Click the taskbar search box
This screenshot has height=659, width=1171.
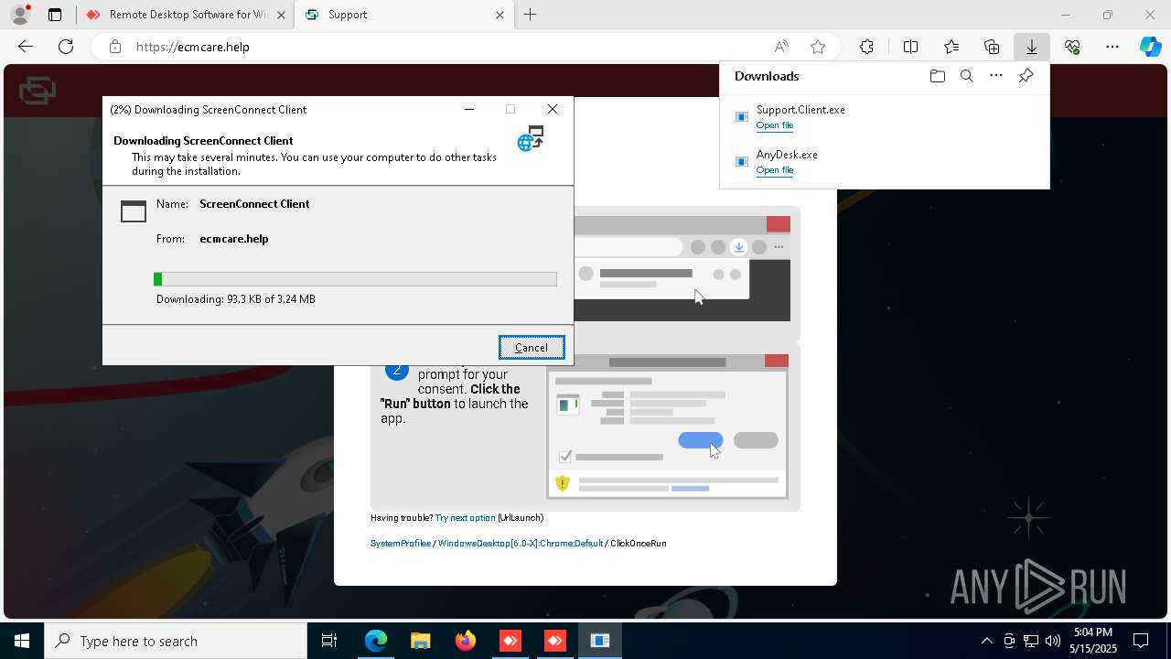point(176,641)
